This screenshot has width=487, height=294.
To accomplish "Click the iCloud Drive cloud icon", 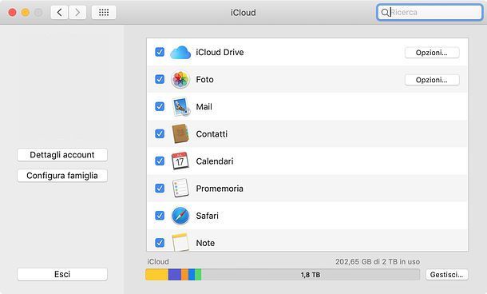I will tap(180, 52).
